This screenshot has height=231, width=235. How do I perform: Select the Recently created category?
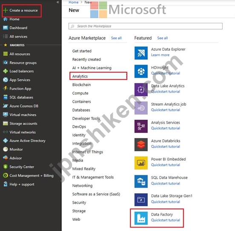[86, 59]
